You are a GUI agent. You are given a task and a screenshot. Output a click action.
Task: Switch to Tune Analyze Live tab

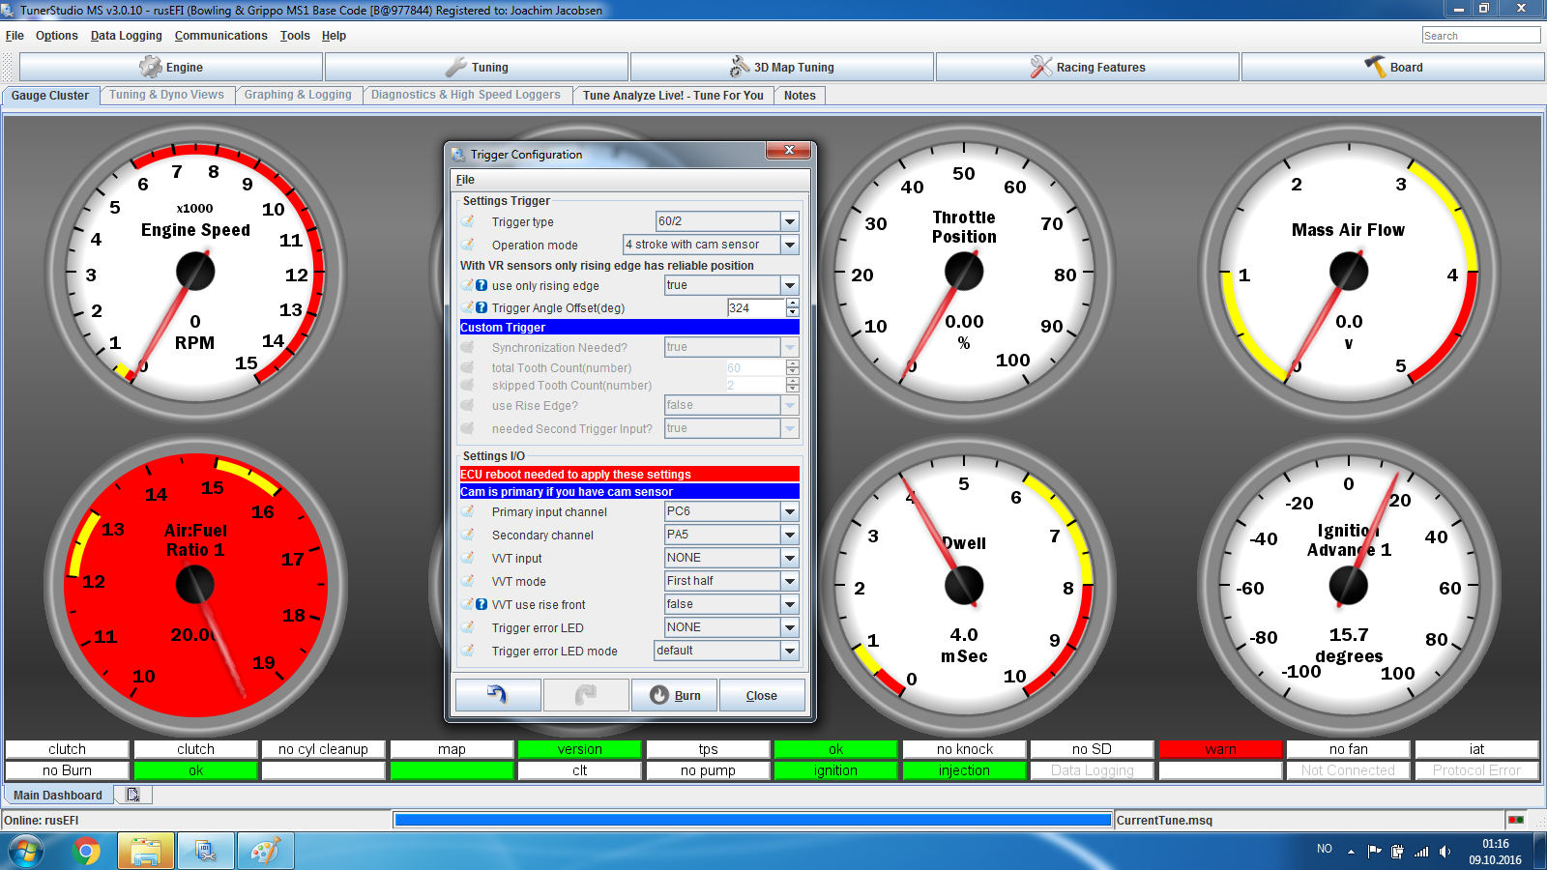[x=673, y=95]
